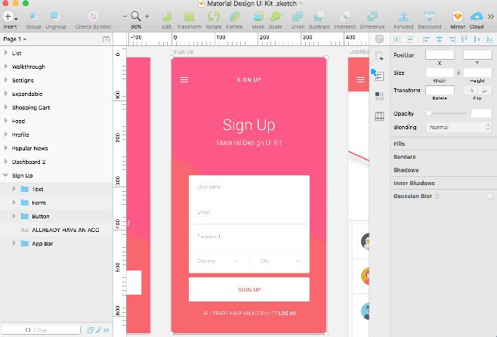The height and width of the screenshot is (337, 497).
Task: Expand the List artboard
Action: (x=6, y=53)
